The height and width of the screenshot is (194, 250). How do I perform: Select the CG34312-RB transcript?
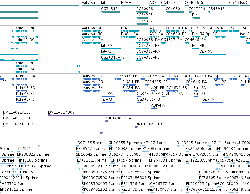pos(139,60)
